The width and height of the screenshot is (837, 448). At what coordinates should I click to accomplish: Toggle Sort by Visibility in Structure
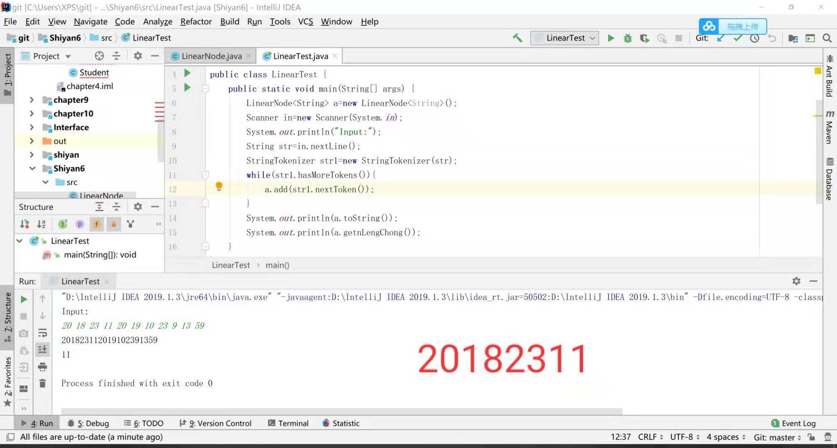(x=25, y=224)
